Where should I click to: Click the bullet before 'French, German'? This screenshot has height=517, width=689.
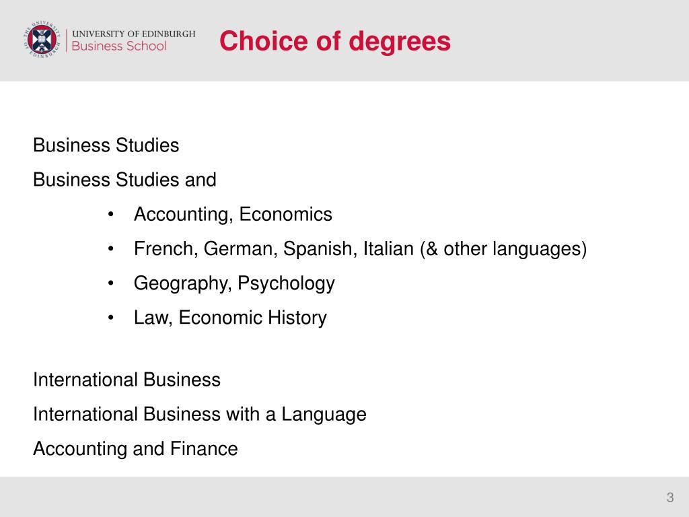tap(111, 249)
